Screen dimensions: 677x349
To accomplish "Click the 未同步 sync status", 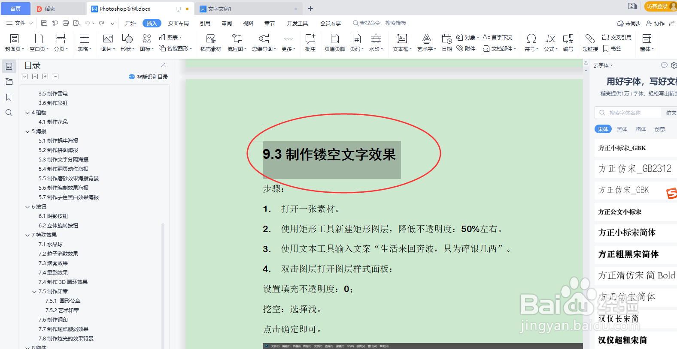I will pyautogui.click(x=629, y=23).
